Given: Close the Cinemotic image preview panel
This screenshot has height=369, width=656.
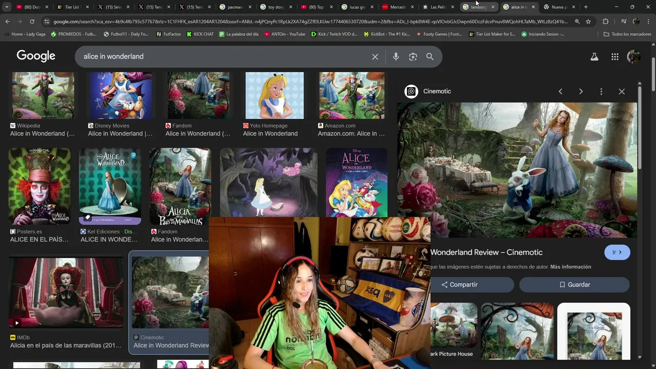Looking at the screenshot, I should coord(622,91).
